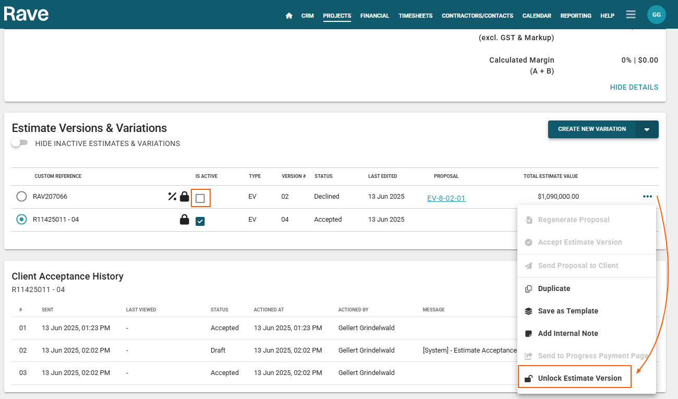Toggle Hide Inactive Estimates & Variations switch
Screen dimensions: 678x399
coord(20,143)
